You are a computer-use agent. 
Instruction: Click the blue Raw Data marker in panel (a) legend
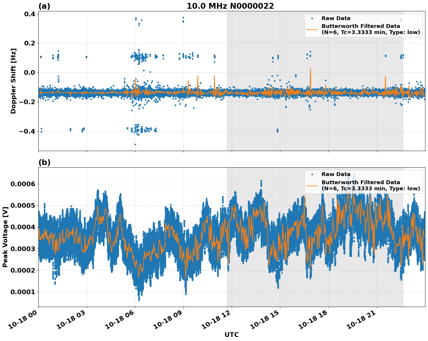point(312,18)
